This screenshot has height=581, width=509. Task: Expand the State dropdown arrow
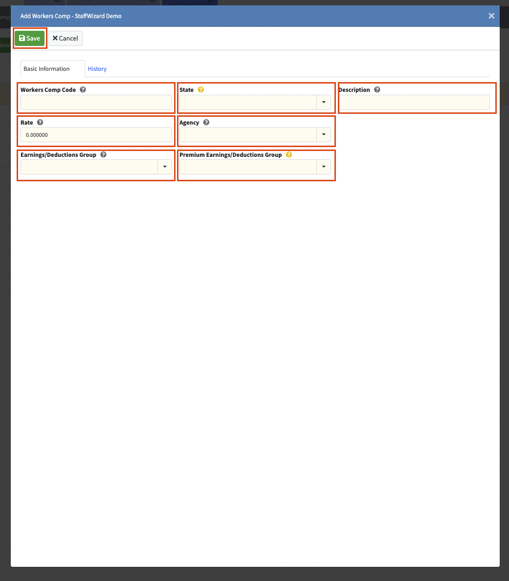(x=324, y=103)
